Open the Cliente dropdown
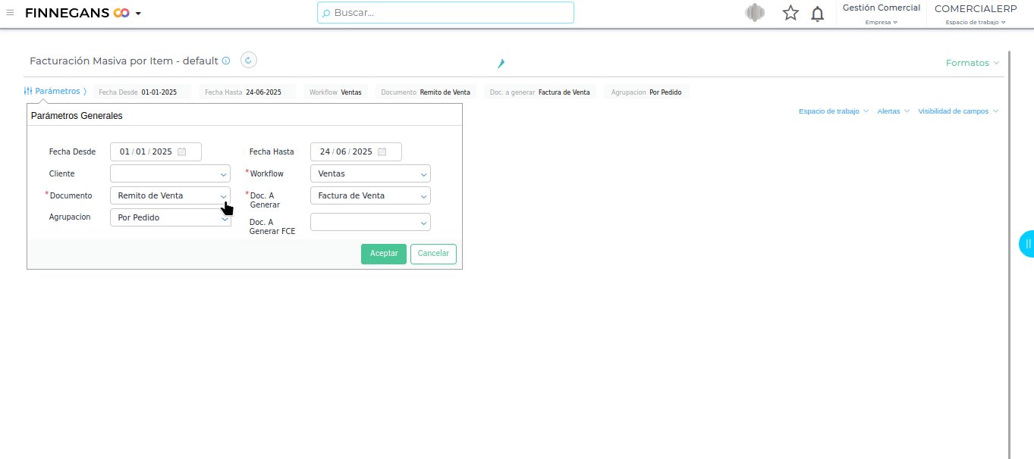The image size is (1034, 459). (x=170, y=173)
